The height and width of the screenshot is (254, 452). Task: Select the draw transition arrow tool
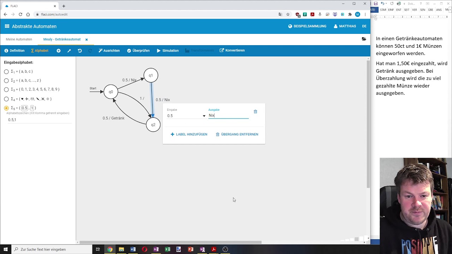pyautogui.click(x=69, y=51)
